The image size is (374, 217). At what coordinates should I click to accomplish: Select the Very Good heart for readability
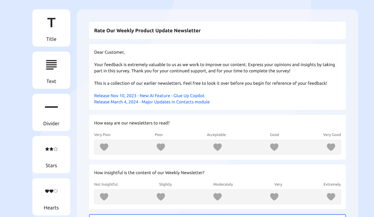(x=331, y=147)
